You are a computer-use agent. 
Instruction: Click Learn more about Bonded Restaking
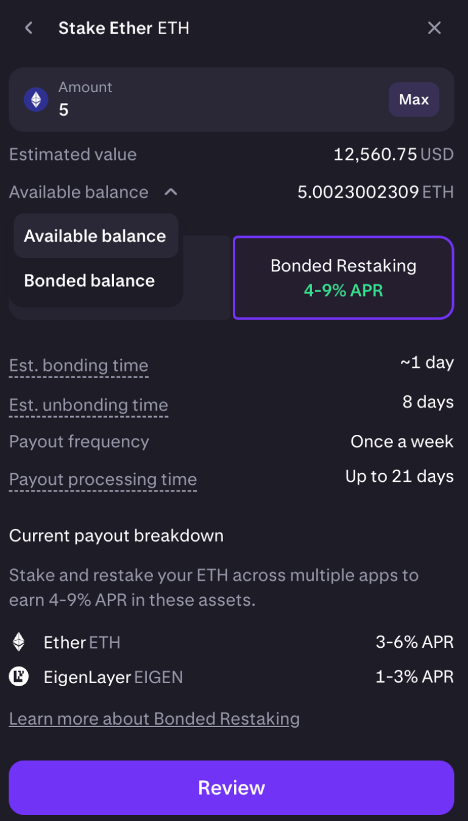coord(154,718)
